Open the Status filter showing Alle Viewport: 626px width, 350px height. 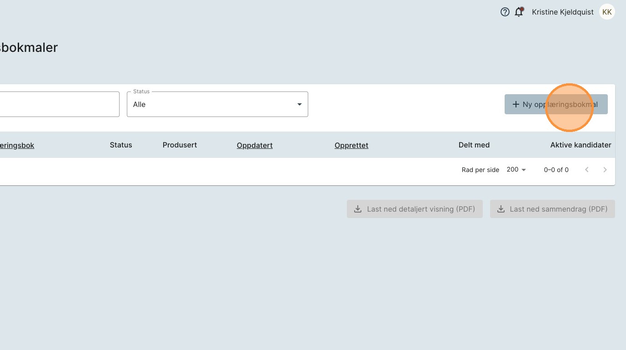point(217,104)
